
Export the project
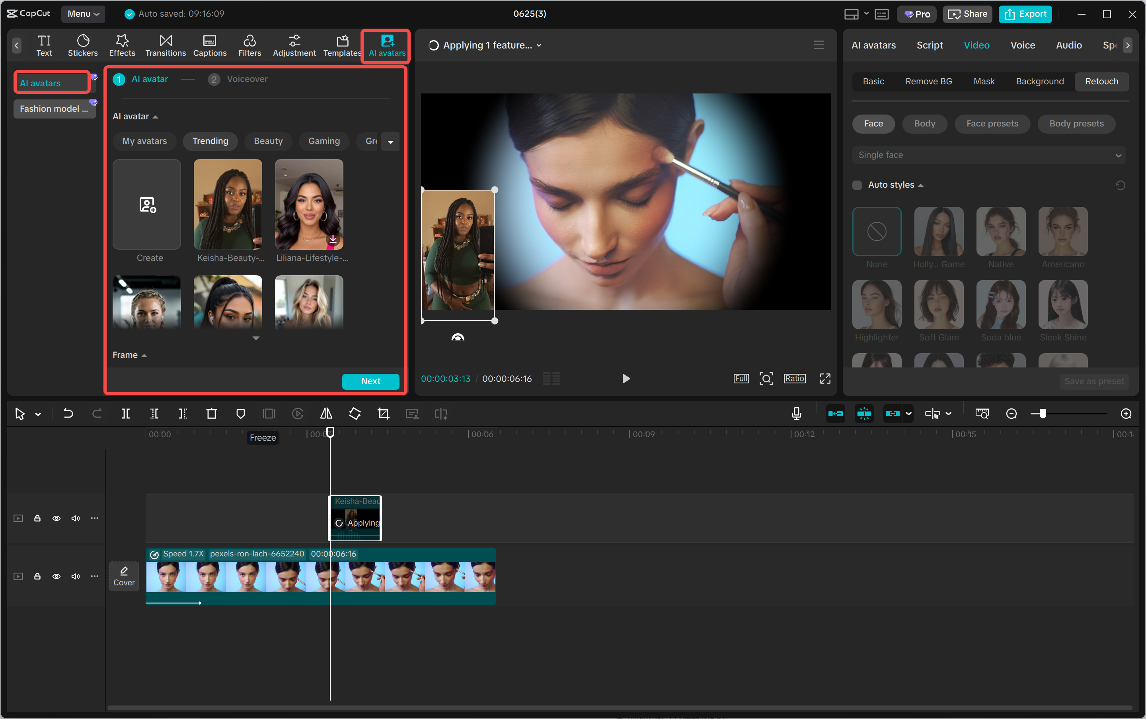point(1024,14)
